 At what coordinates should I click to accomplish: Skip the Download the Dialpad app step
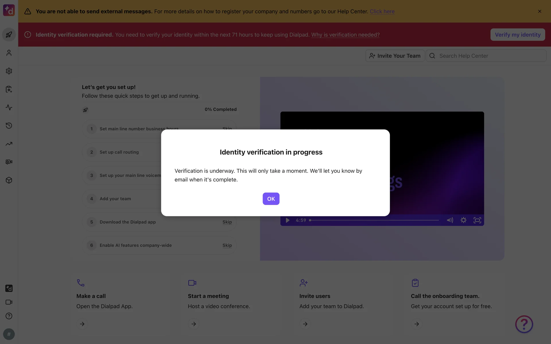tap(227, 222)
